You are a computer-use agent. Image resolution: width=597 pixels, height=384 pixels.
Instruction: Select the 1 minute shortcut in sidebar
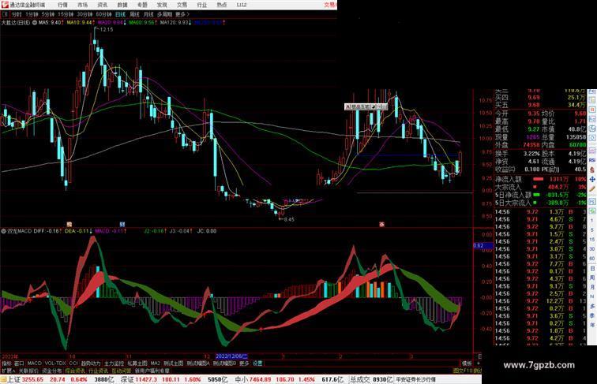coord(592,221)
